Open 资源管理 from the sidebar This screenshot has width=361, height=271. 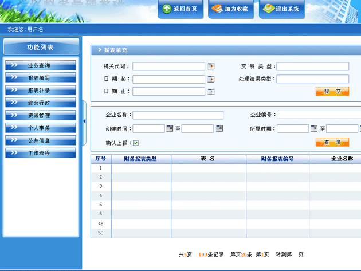pyautogui.click(x=40, y=116)
